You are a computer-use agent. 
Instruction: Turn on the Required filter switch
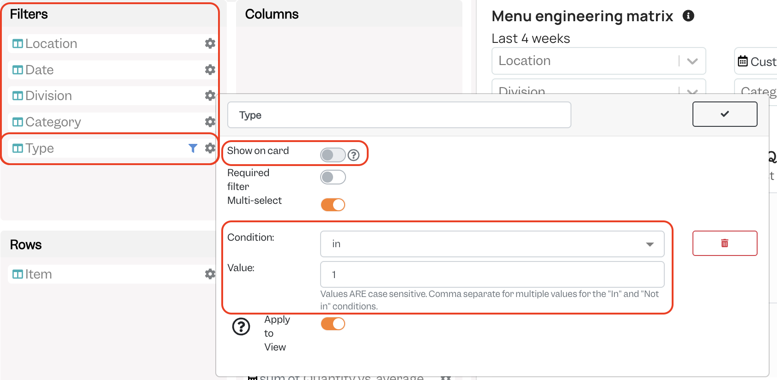click(x=333, y=177)
